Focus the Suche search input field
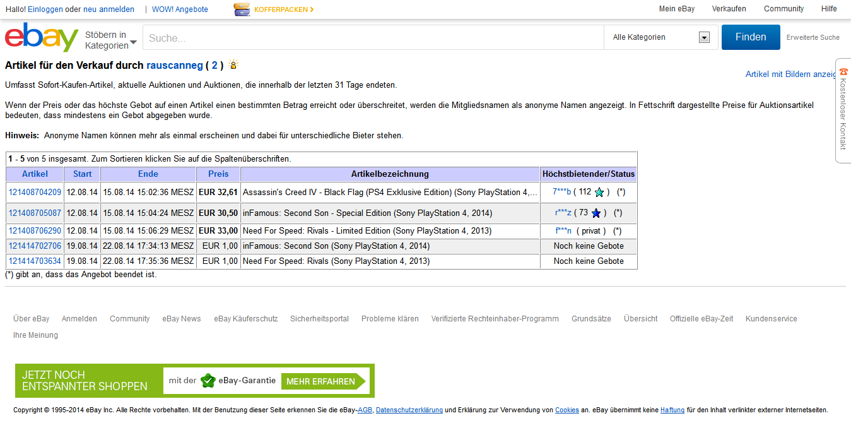Image resolution: width=851 pixels, height=447 pixels. tap(373, 37)
